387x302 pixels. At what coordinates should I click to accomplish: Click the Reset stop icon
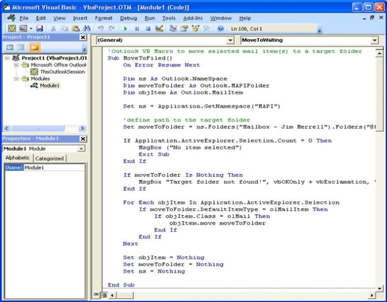[148, 28]
